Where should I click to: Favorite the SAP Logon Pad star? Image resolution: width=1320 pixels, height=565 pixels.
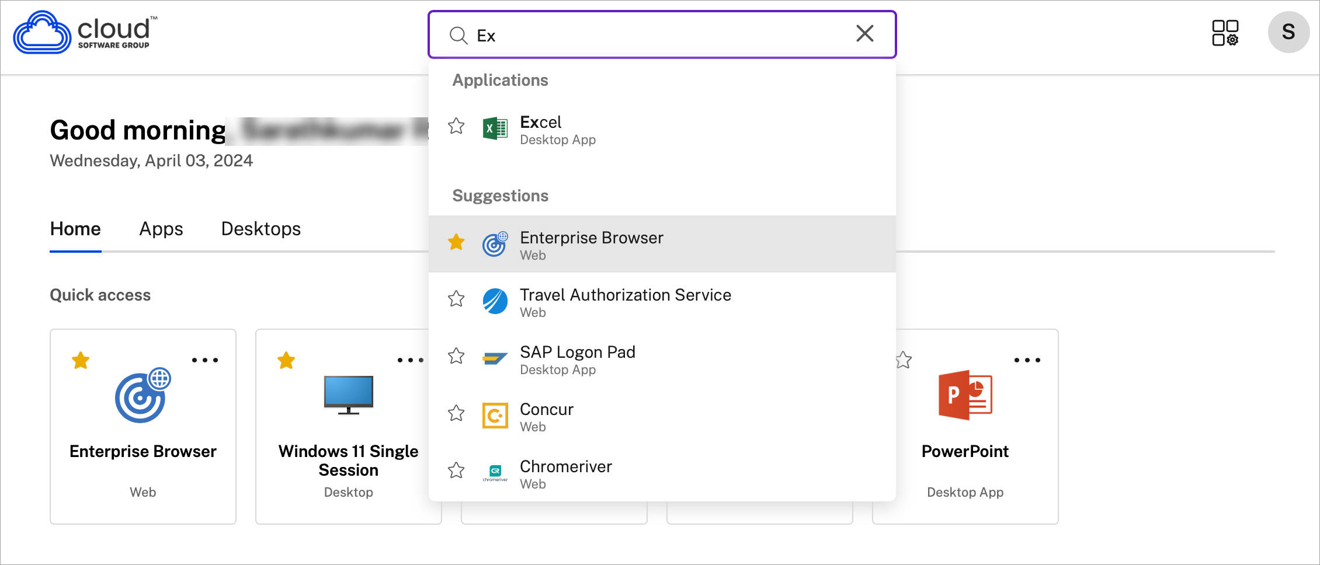pyautogui.click(x=456, y=356)
